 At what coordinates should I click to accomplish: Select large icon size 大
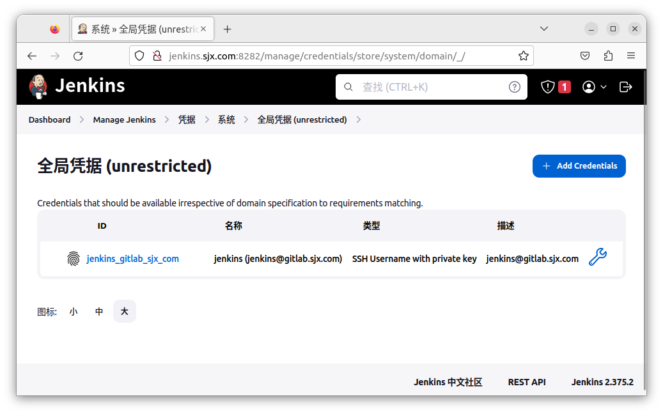125,312
